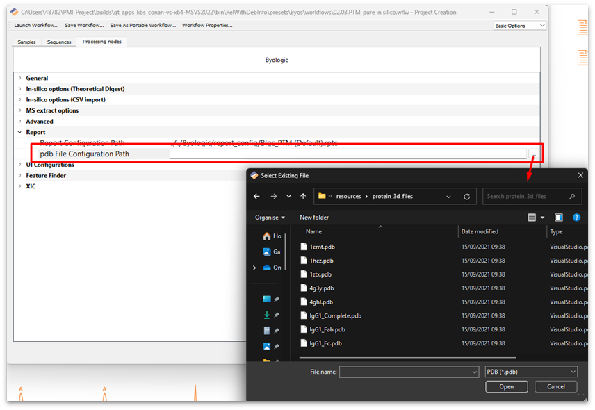Click pdb File Configuration Path text field
The height and width of the screenshot is (410, 595).
coord(348,154)
